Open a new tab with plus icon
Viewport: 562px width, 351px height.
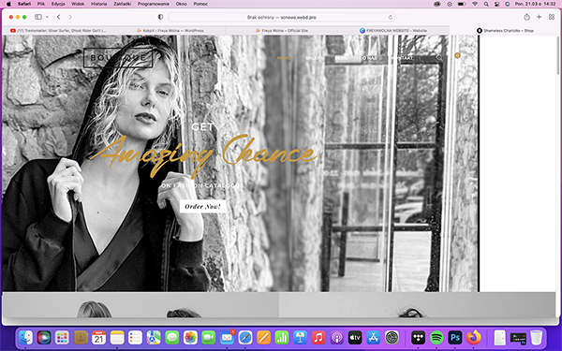point(540,17)
